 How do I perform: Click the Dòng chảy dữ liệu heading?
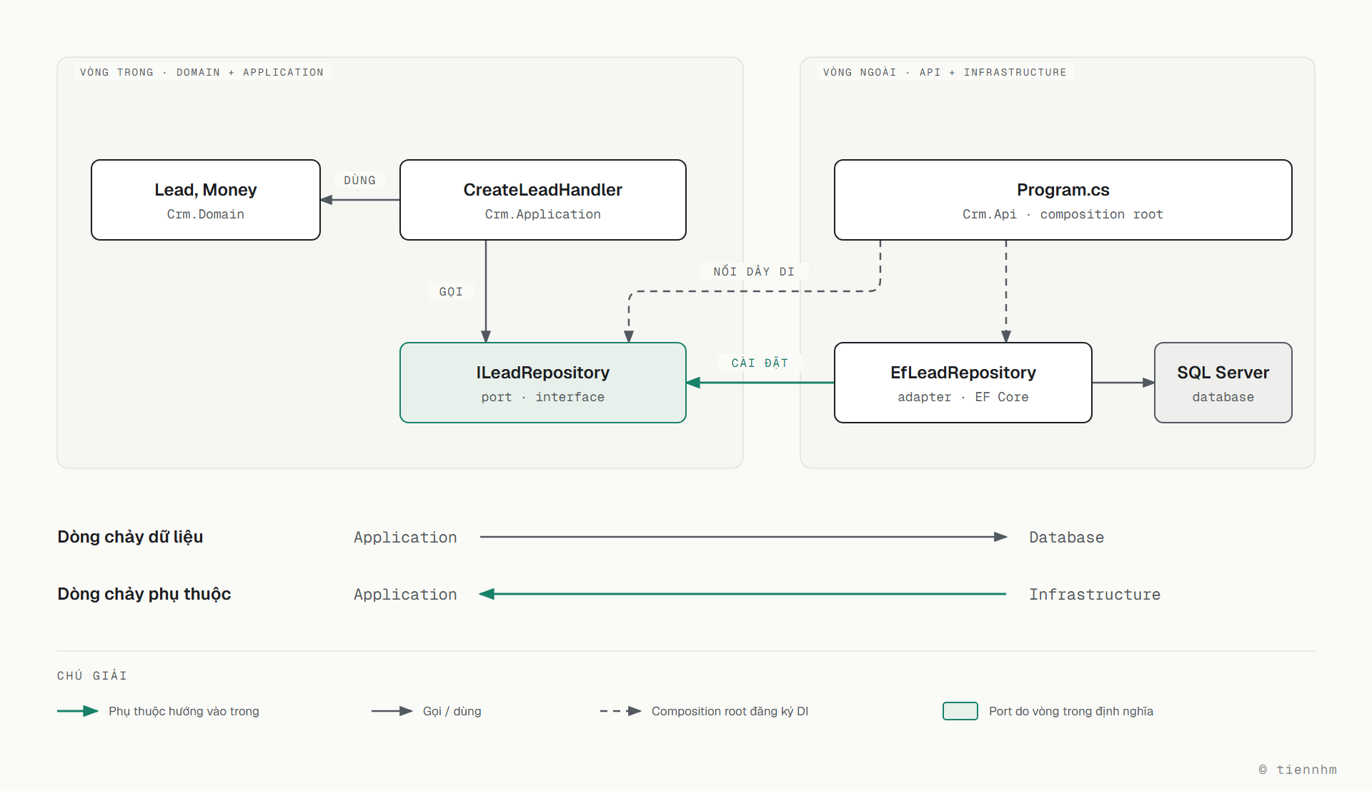pyautogui.click(x=130, y=537)
